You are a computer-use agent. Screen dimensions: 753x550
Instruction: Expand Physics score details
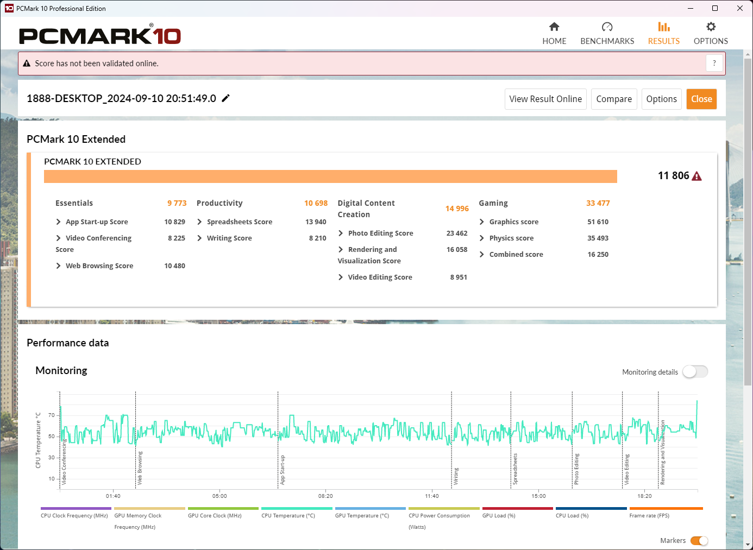pyautogui.click(x=482, y=238)
